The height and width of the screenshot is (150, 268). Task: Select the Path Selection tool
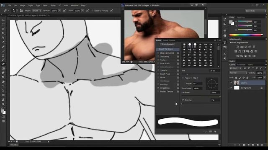(x=3, y=91)
